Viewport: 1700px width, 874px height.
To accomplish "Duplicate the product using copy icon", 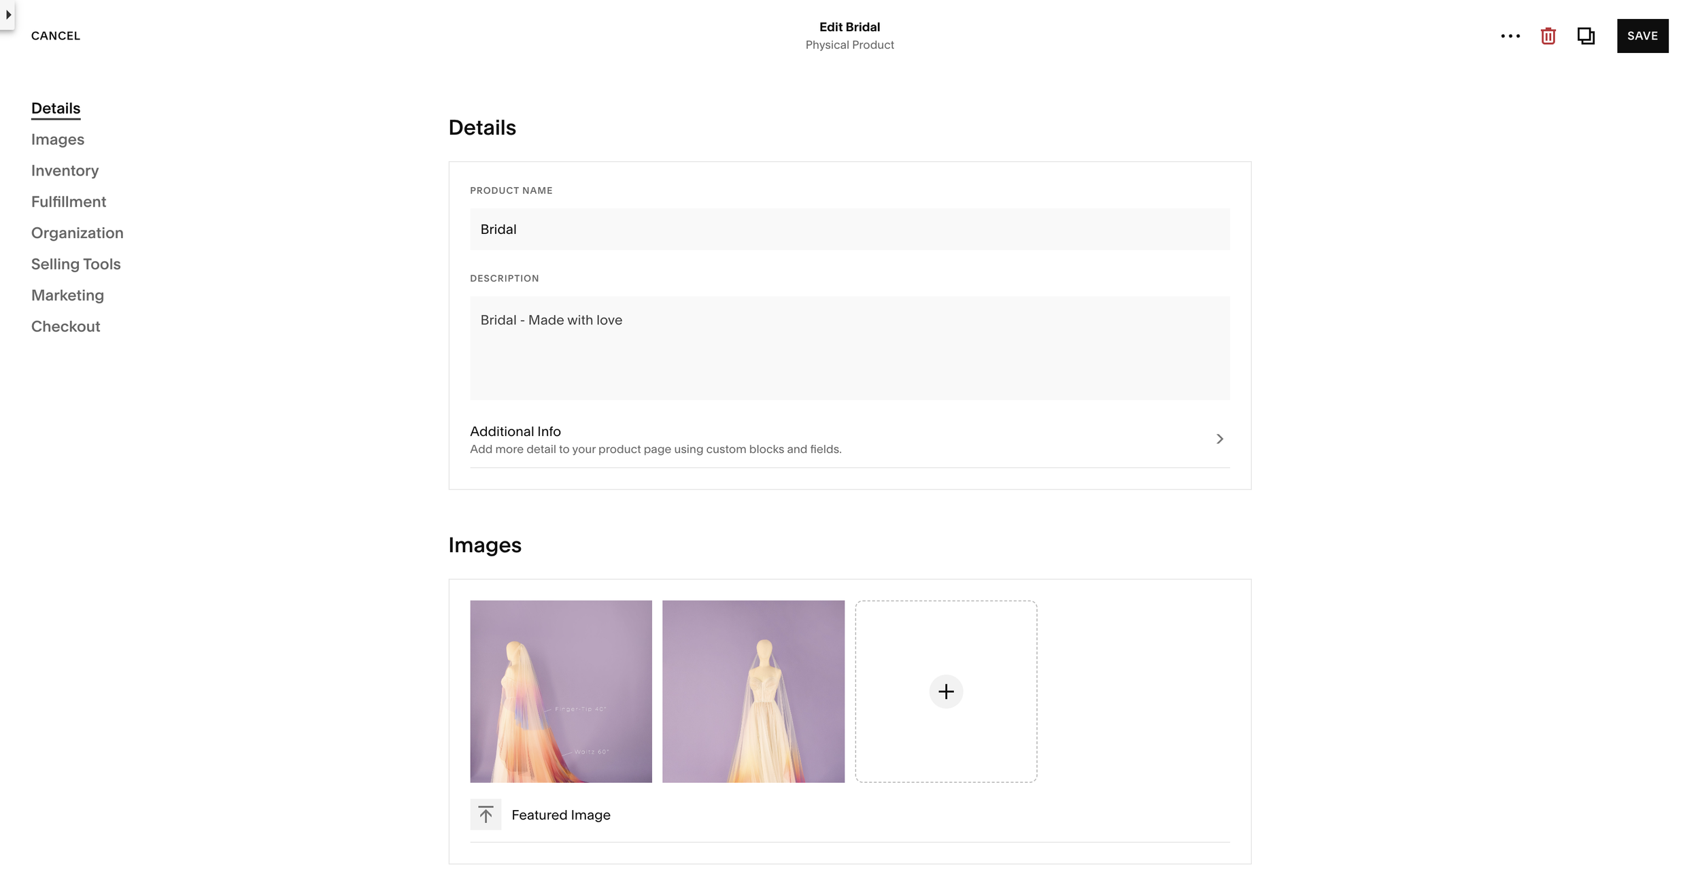I will 1586,35.
